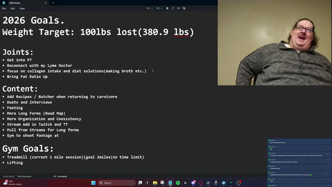332x187 pixels.
Task: Click the "Bring Fat Ratio Up" bullet
Action: (27, 77)
